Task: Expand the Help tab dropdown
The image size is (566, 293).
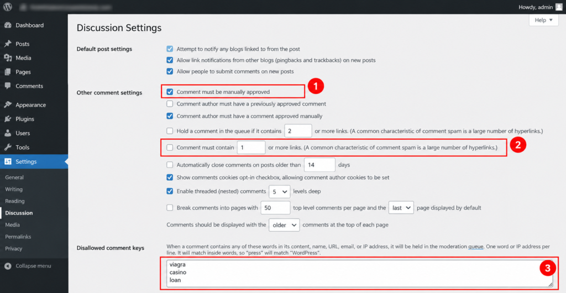Action: (544, 20)
